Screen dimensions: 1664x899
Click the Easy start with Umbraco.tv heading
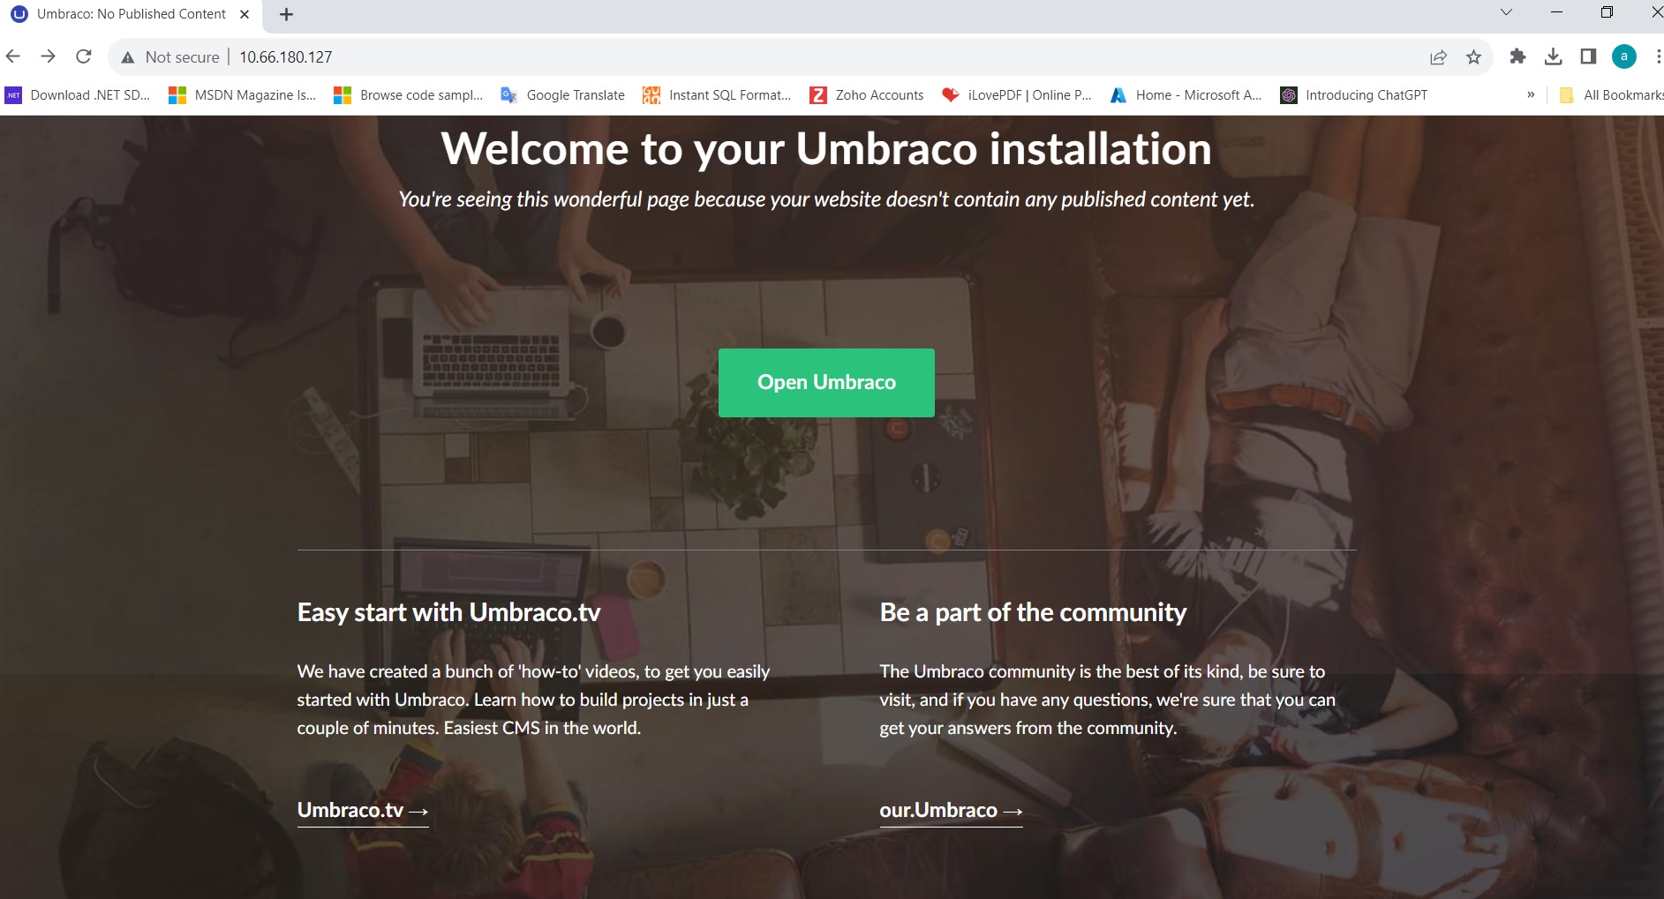click(448, 612)
